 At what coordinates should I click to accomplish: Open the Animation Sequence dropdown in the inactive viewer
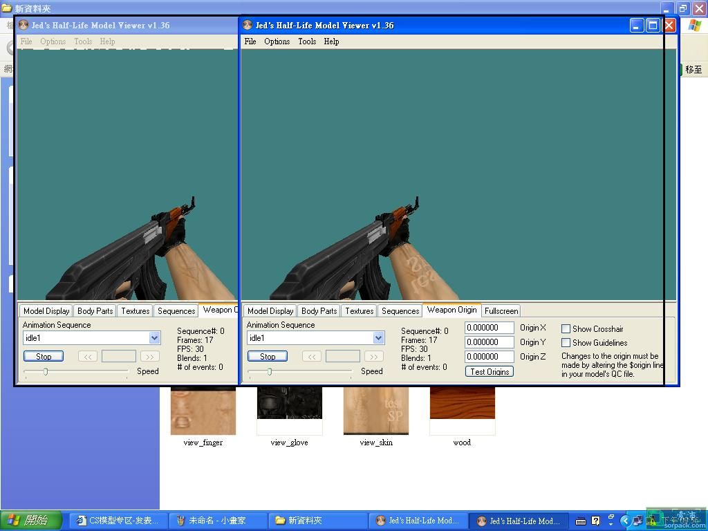click(154, 337)
